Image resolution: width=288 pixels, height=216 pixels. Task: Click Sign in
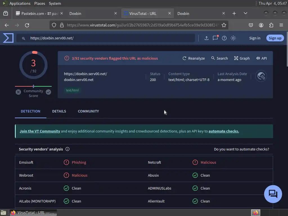click(x=255, y=38)
